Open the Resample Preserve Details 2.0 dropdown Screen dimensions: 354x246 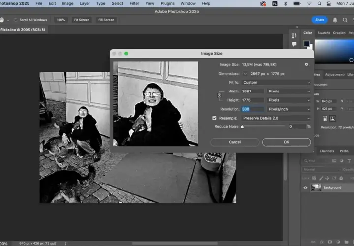(276, 118)
